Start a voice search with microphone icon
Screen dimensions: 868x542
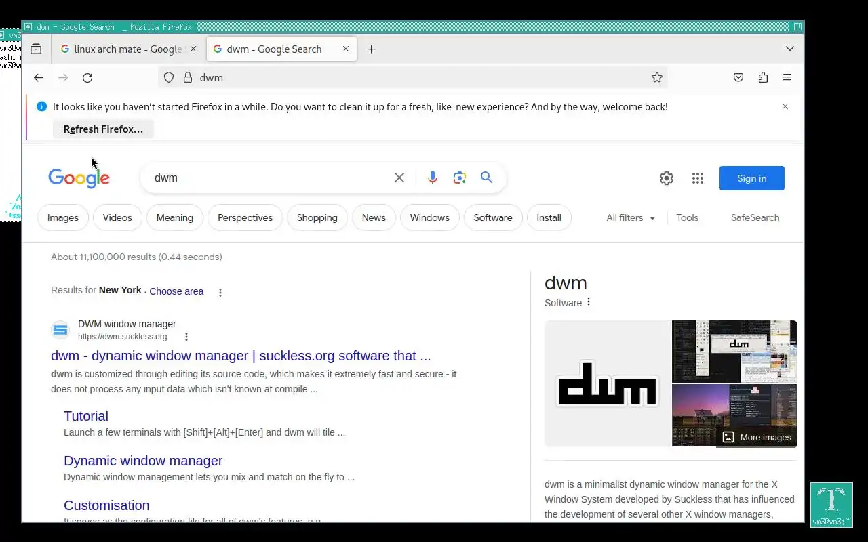[x=433, y=178]
